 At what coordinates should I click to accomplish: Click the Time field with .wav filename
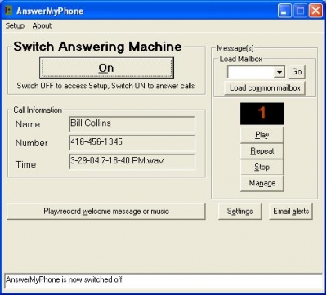pos(132,162)
